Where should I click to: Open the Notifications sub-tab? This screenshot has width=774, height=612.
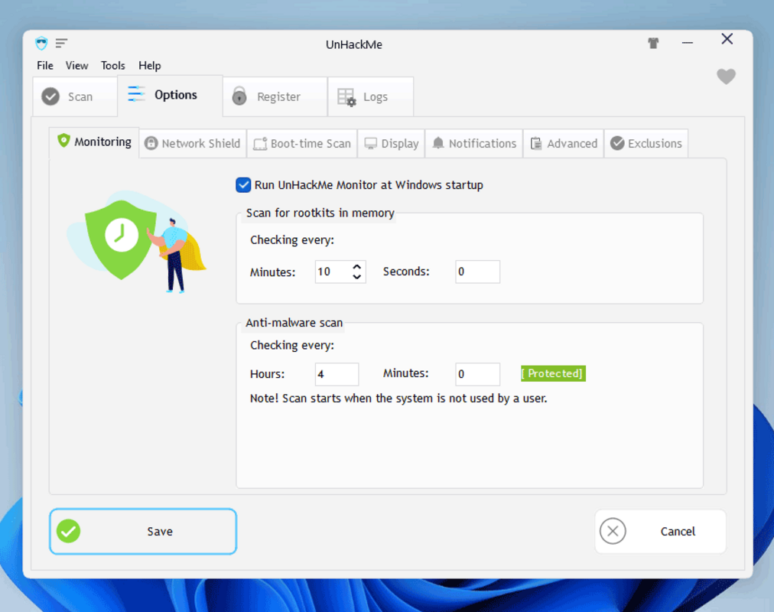click(474, 144)
